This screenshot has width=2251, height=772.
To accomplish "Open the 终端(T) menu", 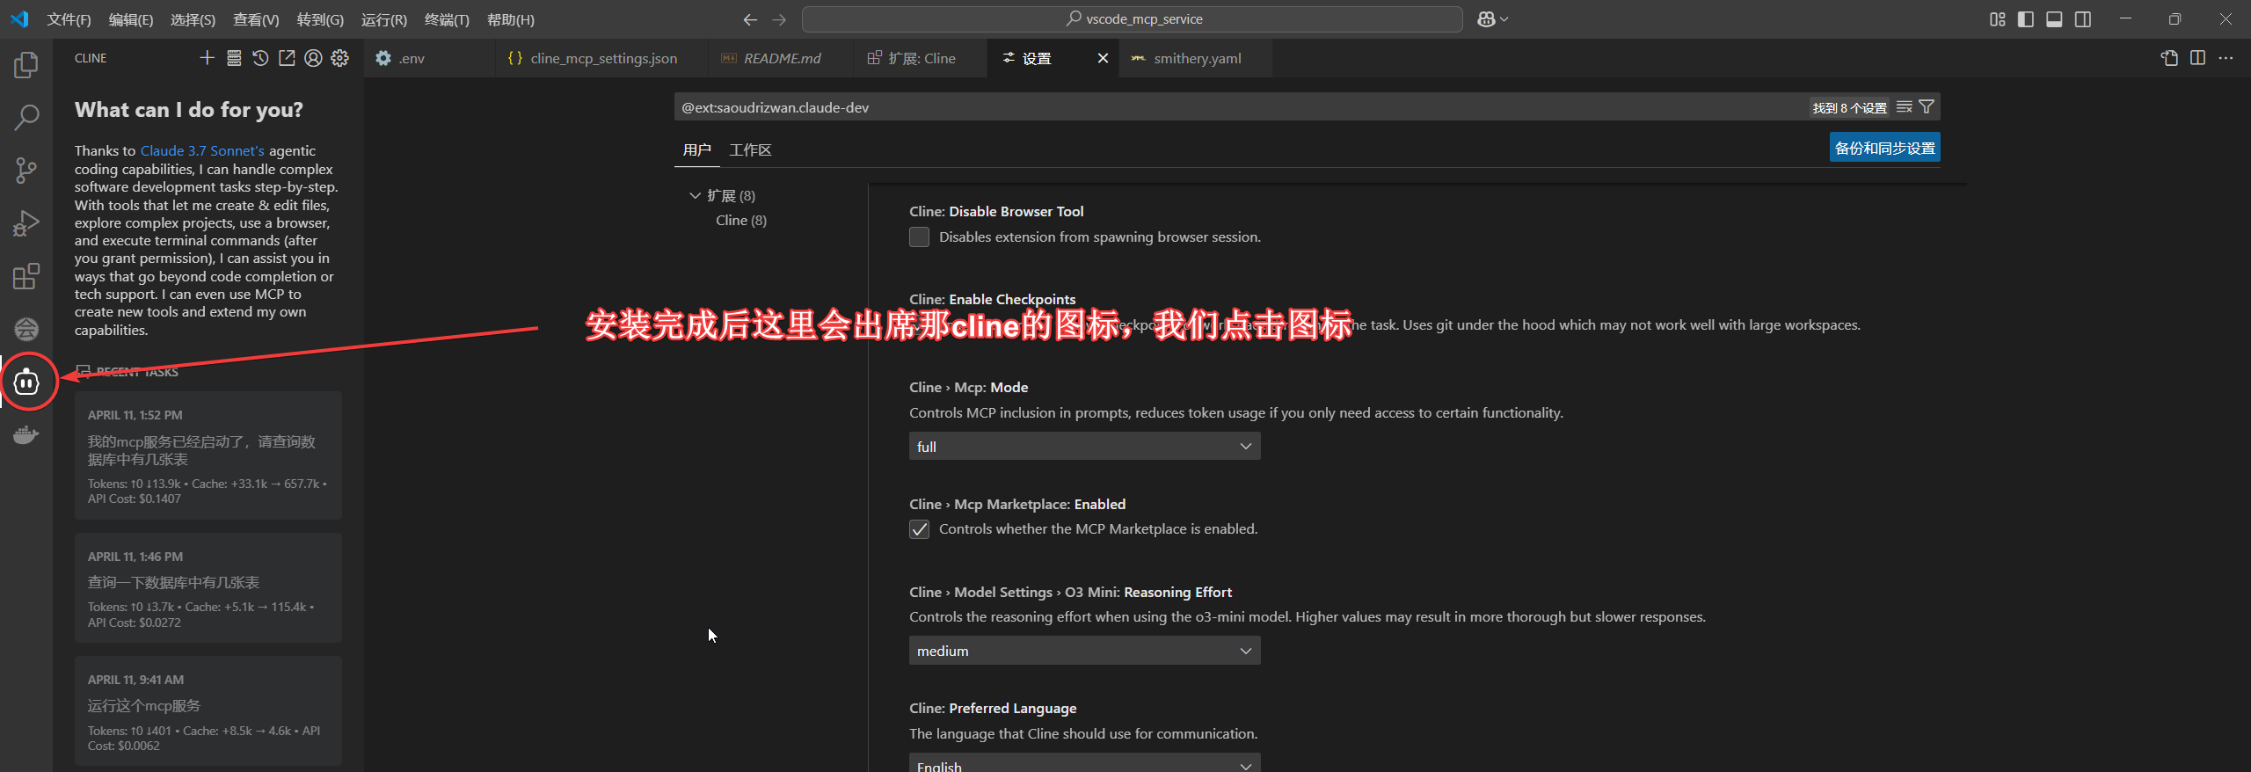I will coord(447,19).
